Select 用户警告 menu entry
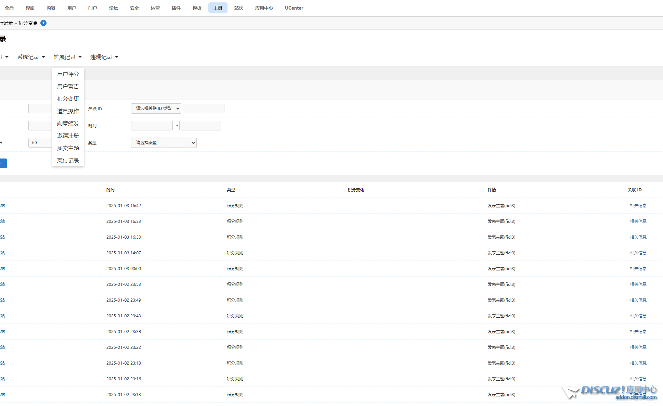The image size is (663, 406). click(68, 87)
